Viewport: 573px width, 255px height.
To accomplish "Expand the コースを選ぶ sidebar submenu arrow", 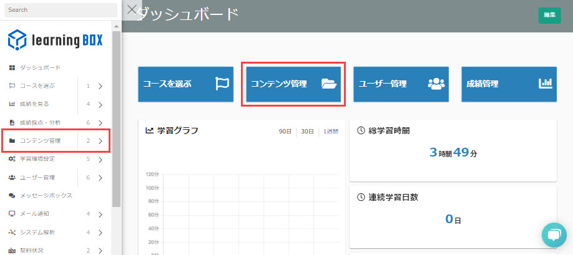I will pyautogui.click(x=100, y=86).
